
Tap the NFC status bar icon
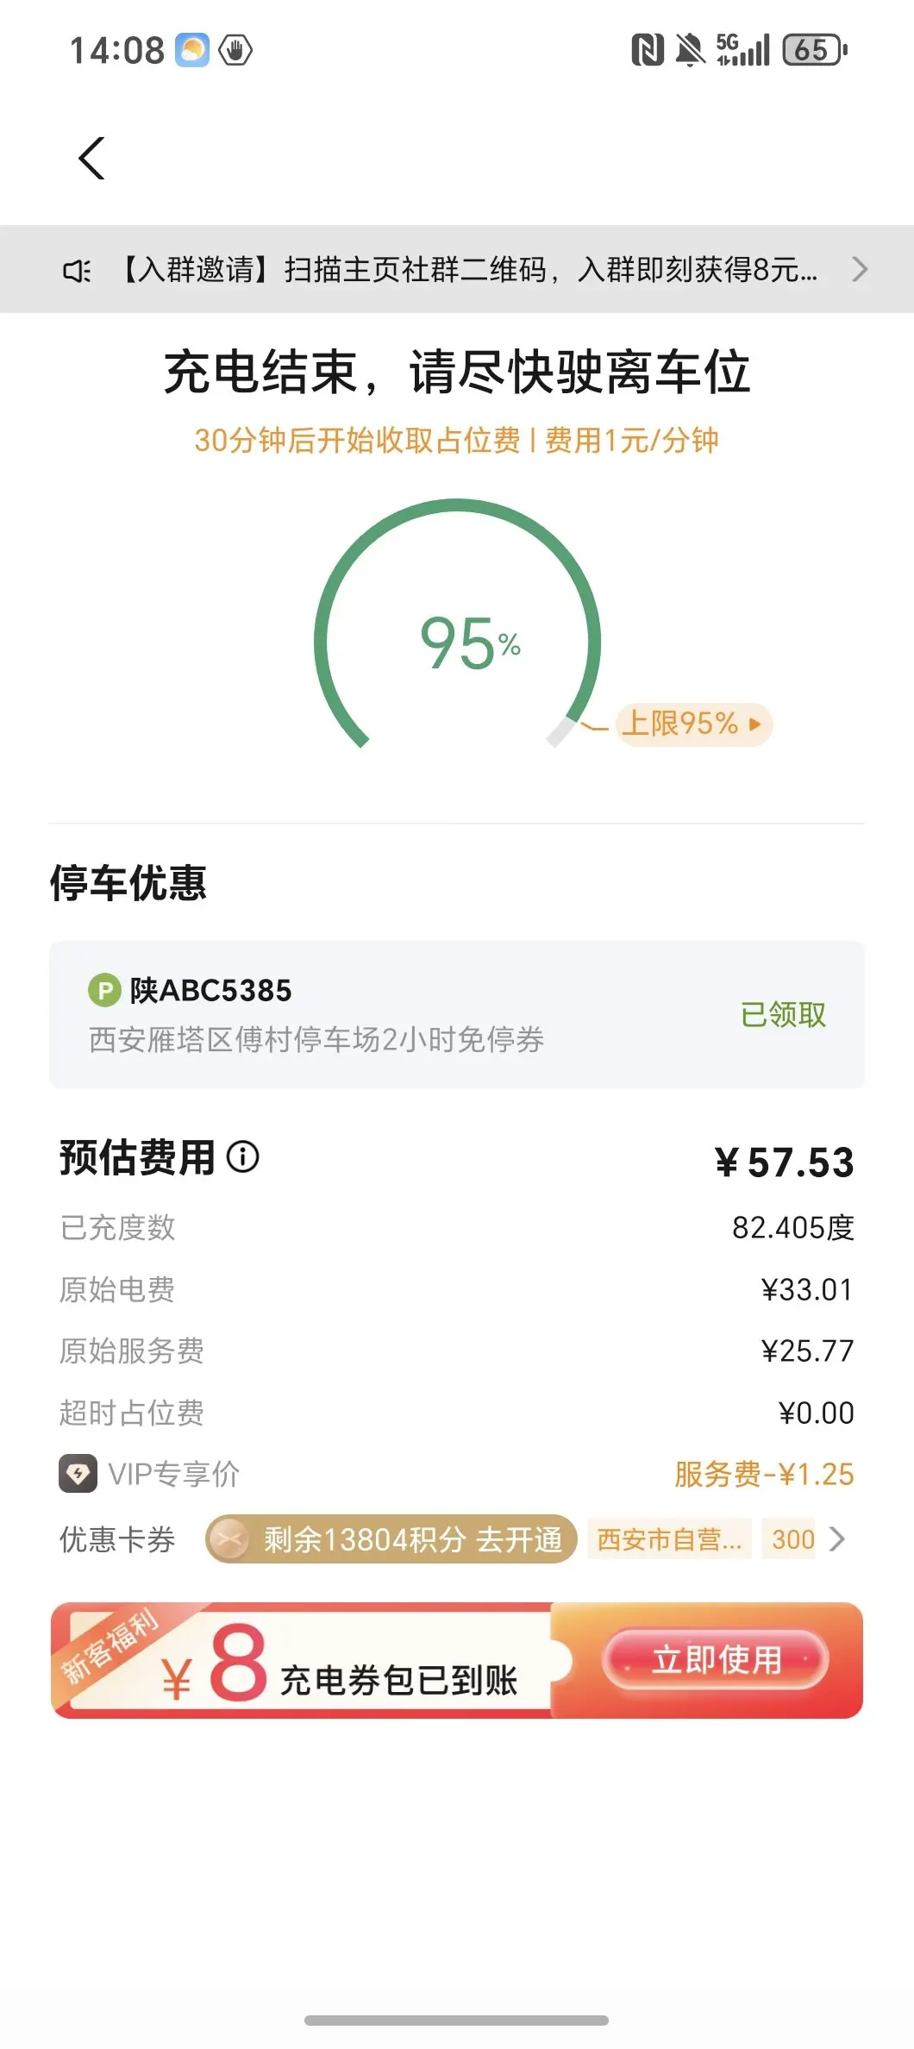(648, 50)
